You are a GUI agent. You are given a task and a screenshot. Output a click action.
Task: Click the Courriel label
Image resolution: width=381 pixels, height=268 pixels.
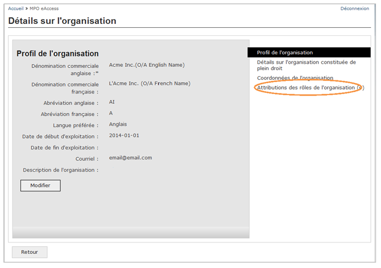pos(87,159)
